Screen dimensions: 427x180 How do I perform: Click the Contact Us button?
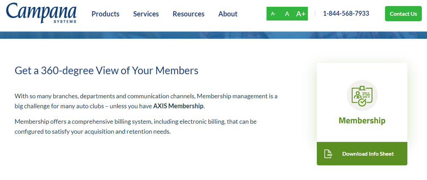pos(404,14)
